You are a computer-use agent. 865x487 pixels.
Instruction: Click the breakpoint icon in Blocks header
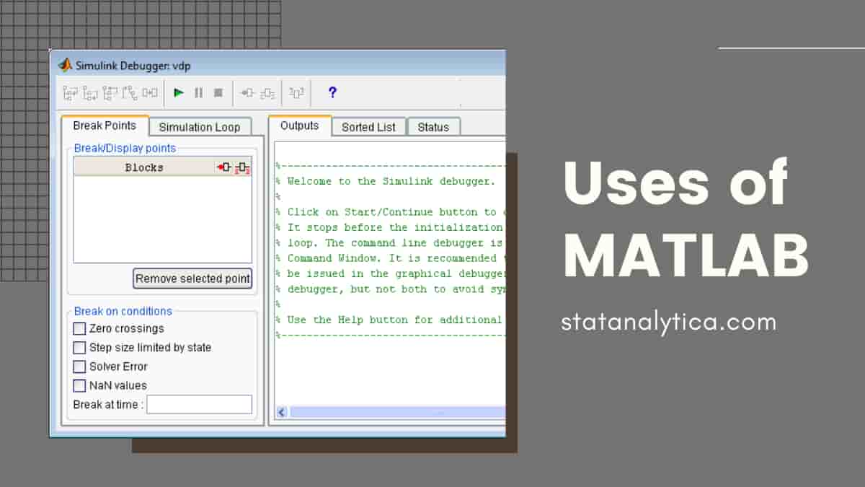[x=225, y=167]
